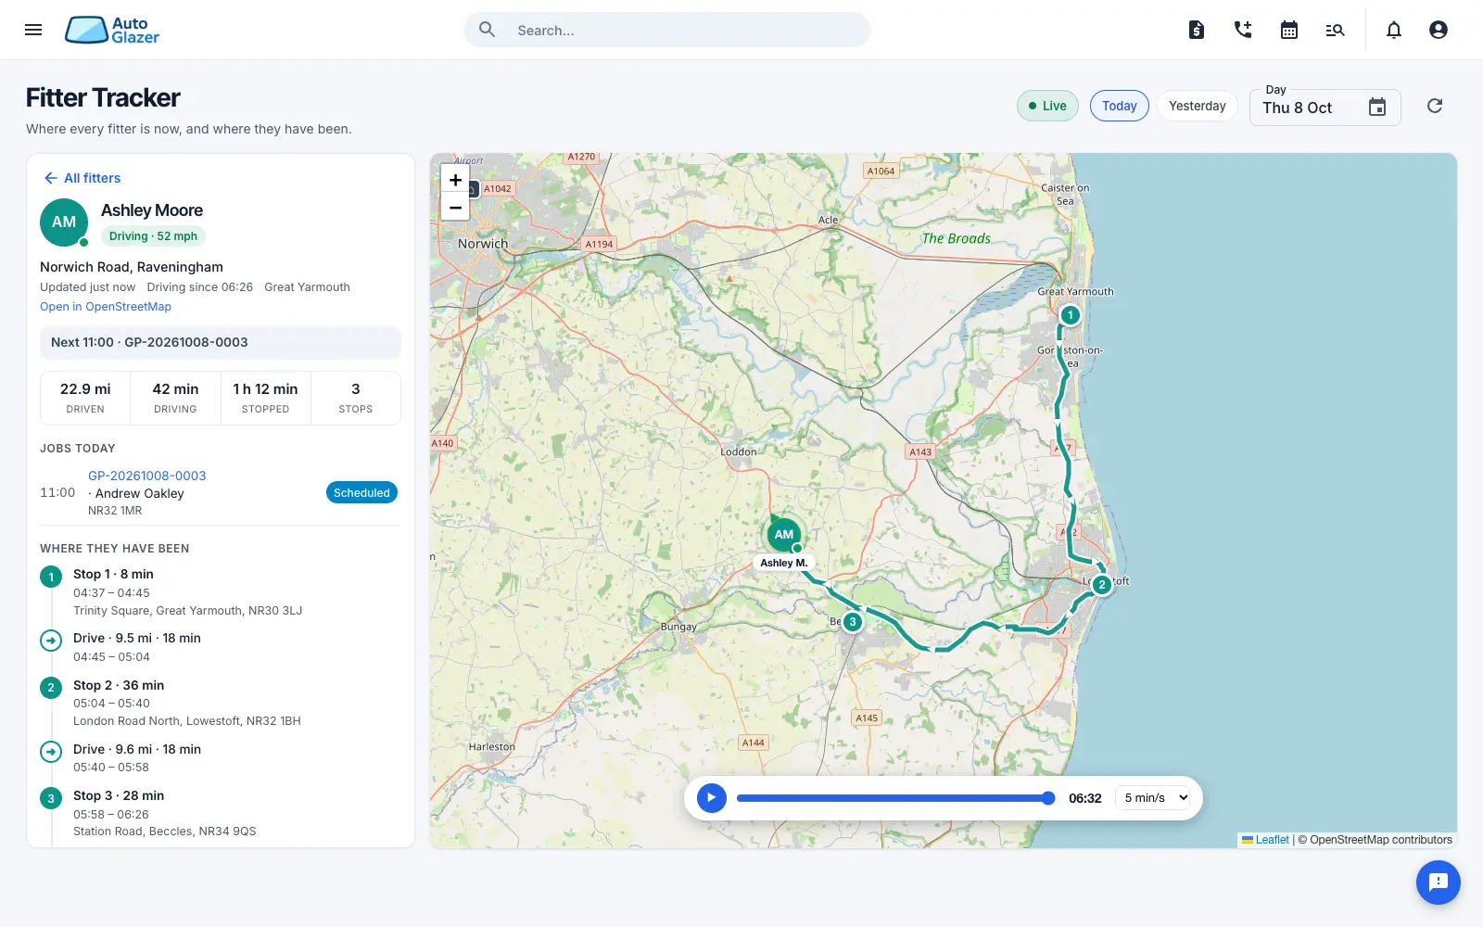Select Stop 2 · 36 min entry
Screen dimensions: 1483x927
(x=221, y=703)
